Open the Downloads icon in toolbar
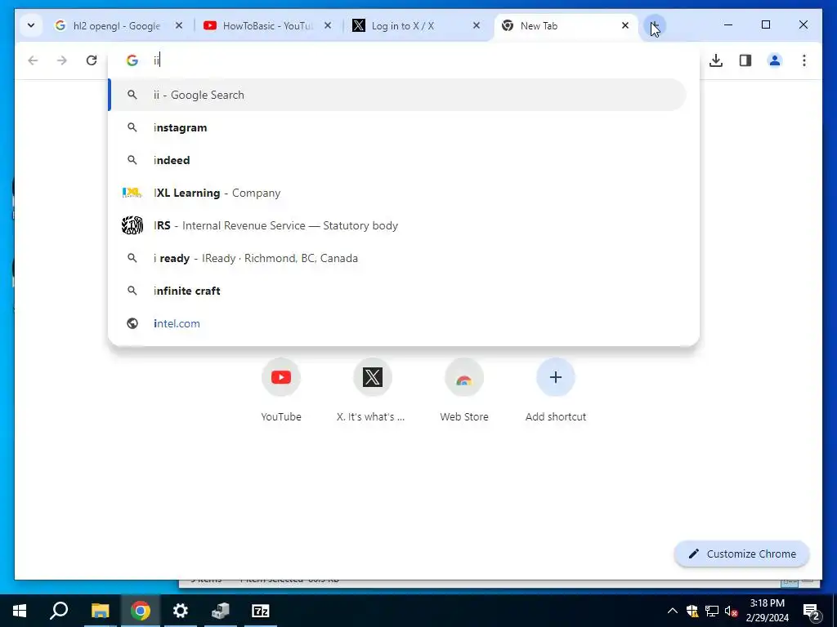This screenshot has width=837, height=627. tap(716, 60)
